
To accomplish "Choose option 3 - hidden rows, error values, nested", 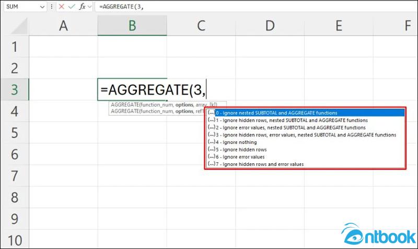I will (306, 135).
